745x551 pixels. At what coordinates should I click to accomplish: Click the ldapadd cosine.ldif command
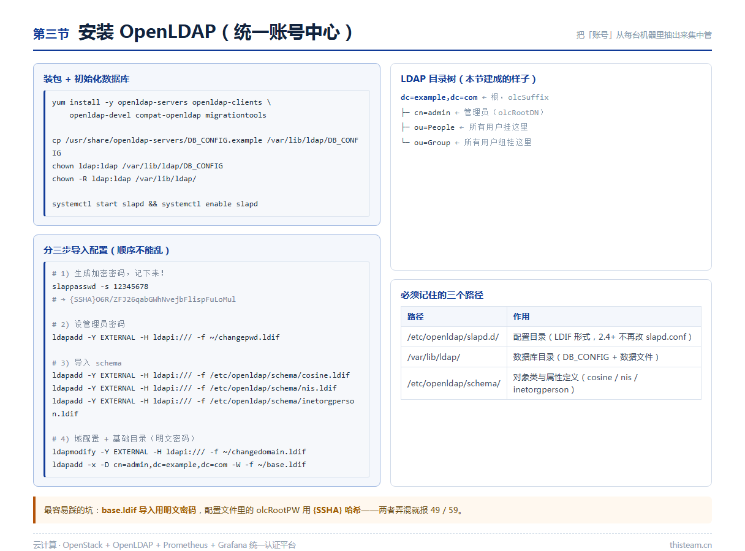[201, 375]
